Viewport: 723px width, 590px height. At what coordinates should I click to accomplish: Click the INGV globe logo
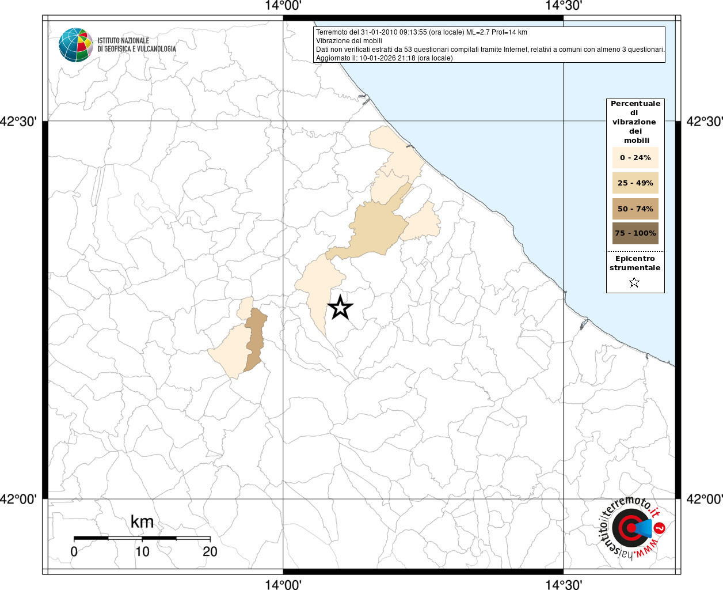tap(76, 45)
